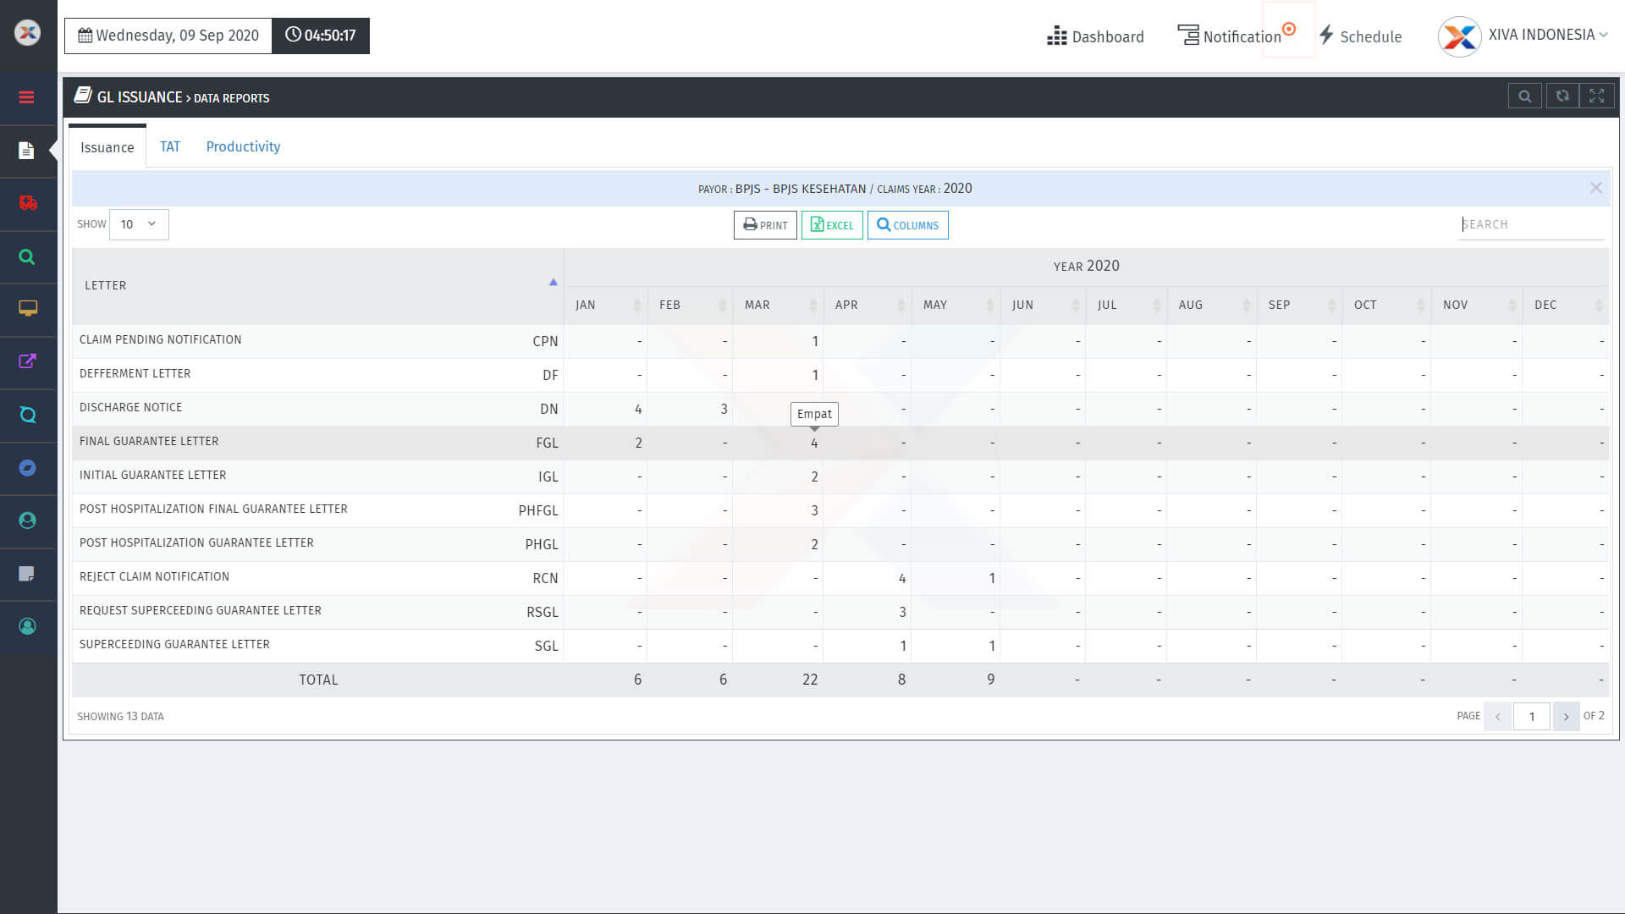1625x914 pixels.
Task: Open the Dashboard link
Action: pos(1095,36)
